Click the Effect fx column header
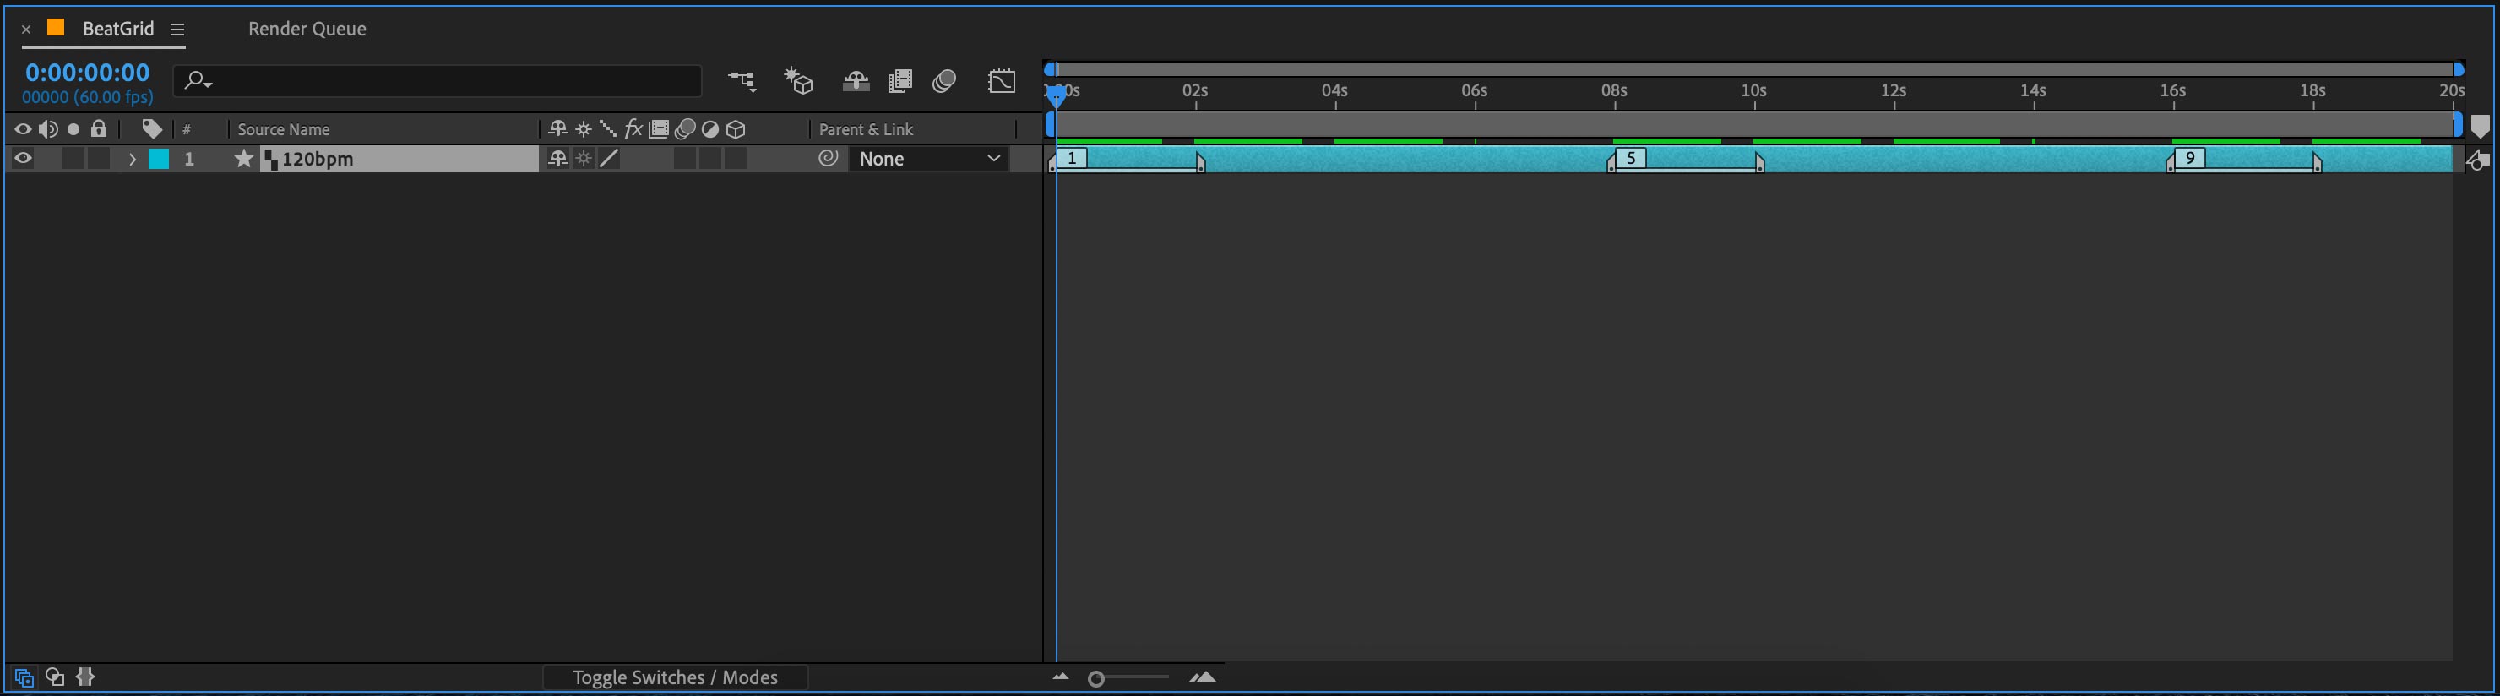 coord(633,129)
